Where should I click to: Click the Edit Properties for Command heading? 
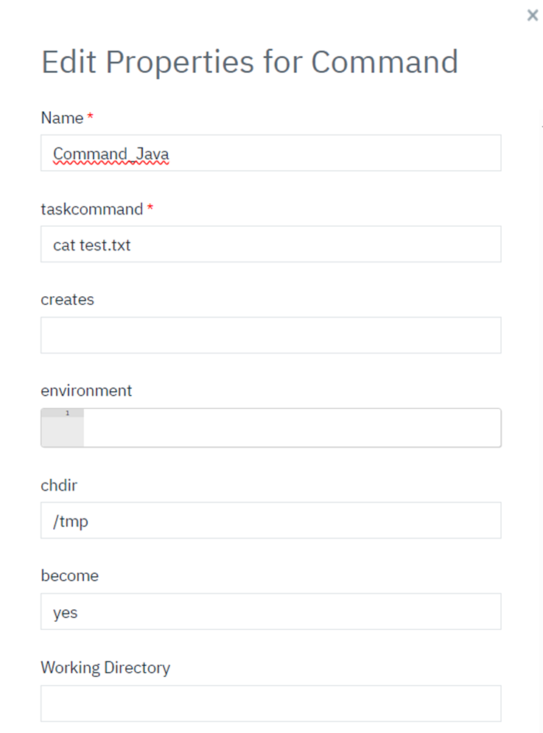tap(249, 62)
